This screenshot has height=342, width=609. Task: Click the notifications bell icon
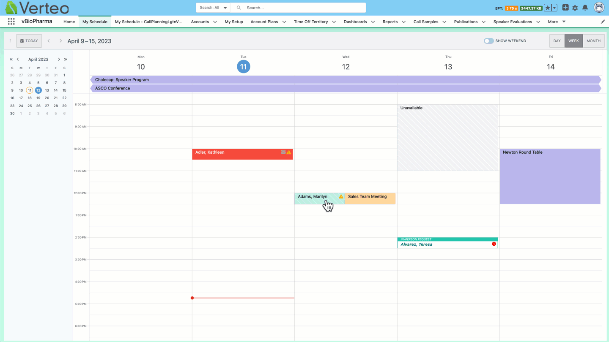[585, 8]
